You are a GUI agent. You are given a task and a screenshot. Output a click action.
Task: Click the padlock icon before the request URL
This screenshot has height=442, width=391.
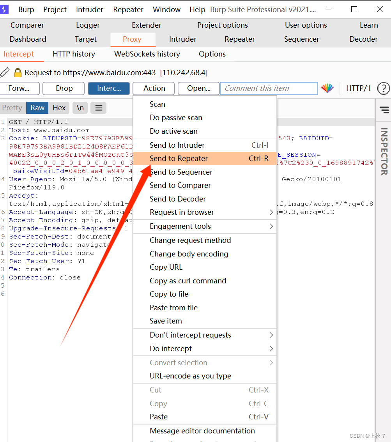[18, 73]
